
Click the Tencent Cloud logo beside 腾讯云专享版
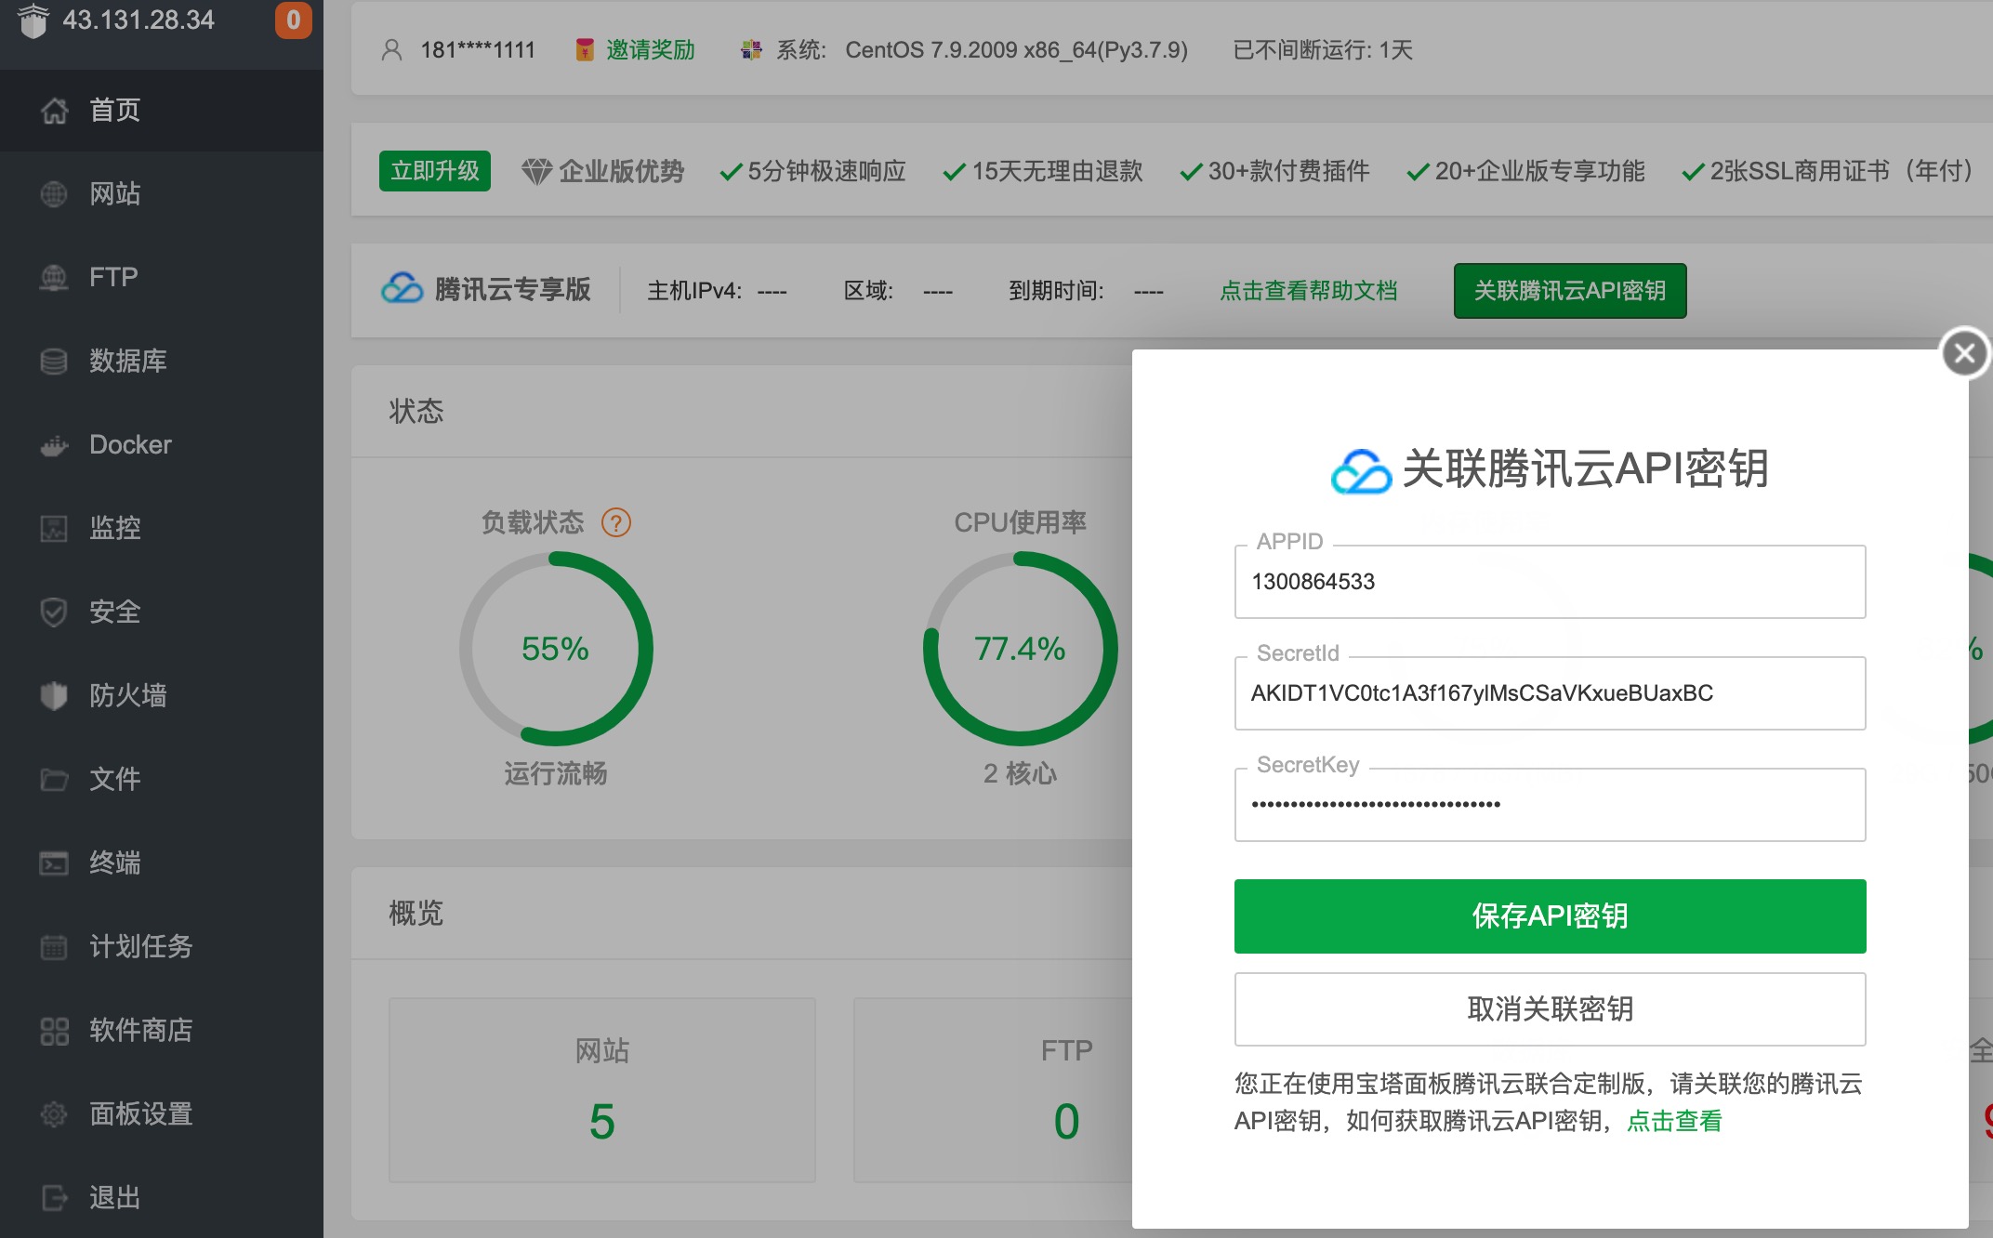pos(402,289)
